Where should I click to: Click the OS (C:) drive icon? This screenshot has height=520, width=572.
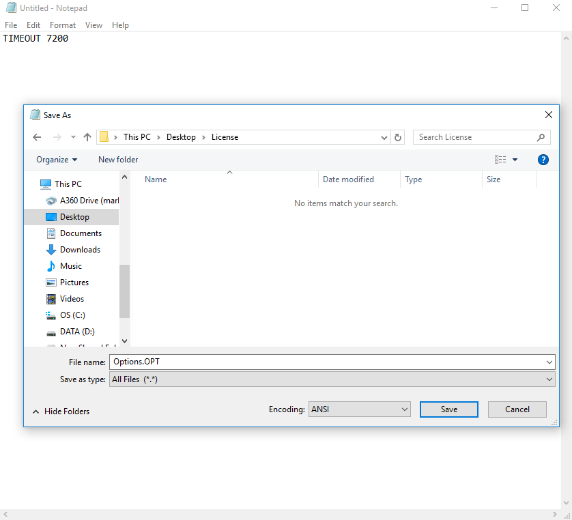[x=51, y=315]
